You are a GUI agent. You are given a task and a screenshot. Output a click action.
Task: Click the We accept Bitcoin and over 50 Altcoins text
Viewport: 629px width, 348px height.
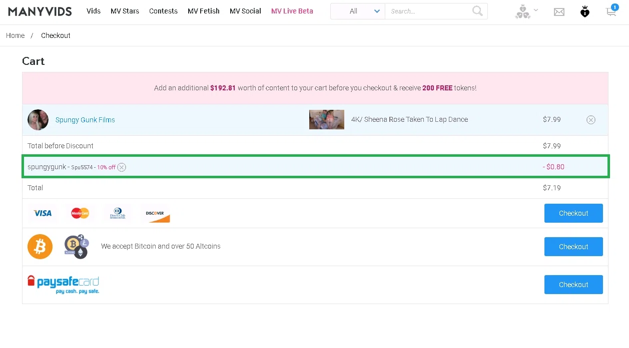pyautogui.click(x=161, y=246)
